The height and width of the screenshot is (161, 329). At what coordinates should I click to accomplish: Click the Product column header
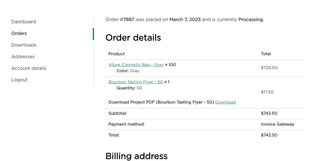click(117, 54)
